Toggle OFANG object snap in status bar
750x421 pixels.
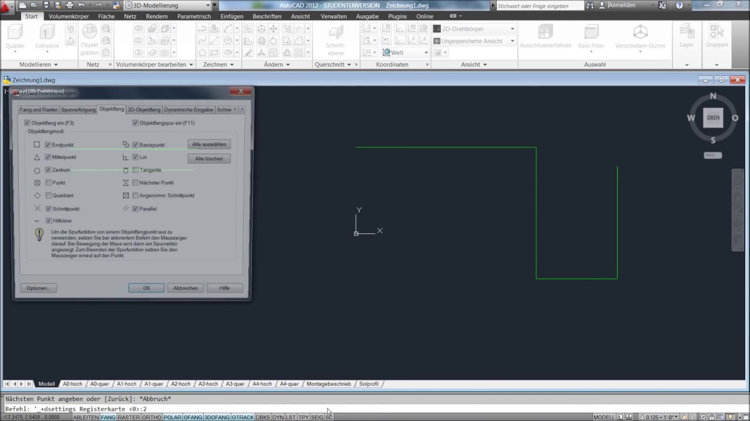pyautogui.click(x=193, y=417)
